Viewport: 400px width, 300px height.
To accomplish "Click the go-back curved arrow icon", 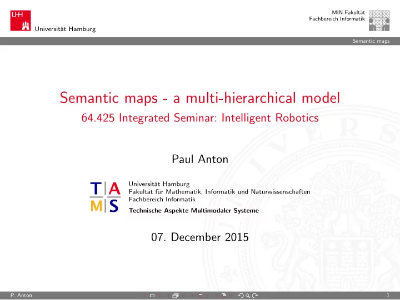I will 241,296.
